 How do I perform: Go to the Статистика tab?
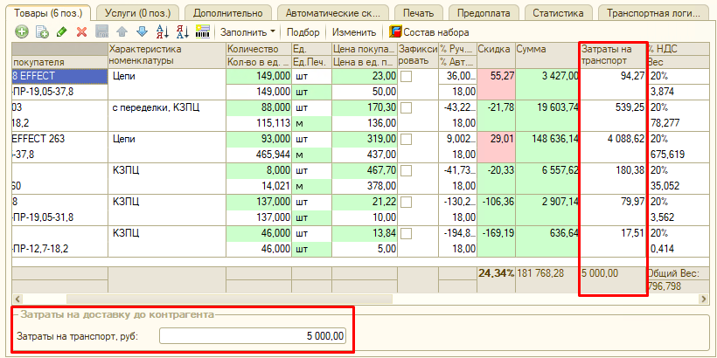click(558, 13)
